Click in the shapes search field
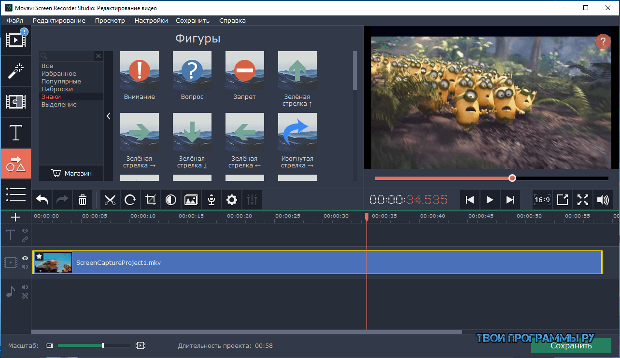Viewport: 620px width, 358px height. [67, 56]
